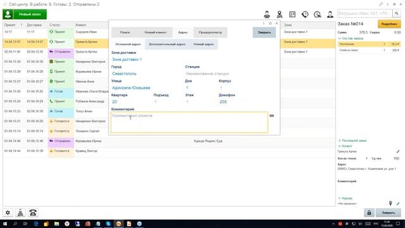Click the order search input field
Image resolution: width=405 pixels, height=228 pixels.
[365, 13]
